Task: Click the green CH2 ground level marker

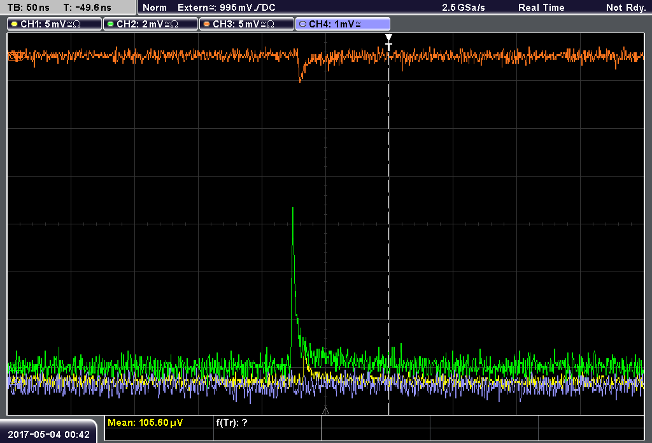Action: click(x=15, y=367)
